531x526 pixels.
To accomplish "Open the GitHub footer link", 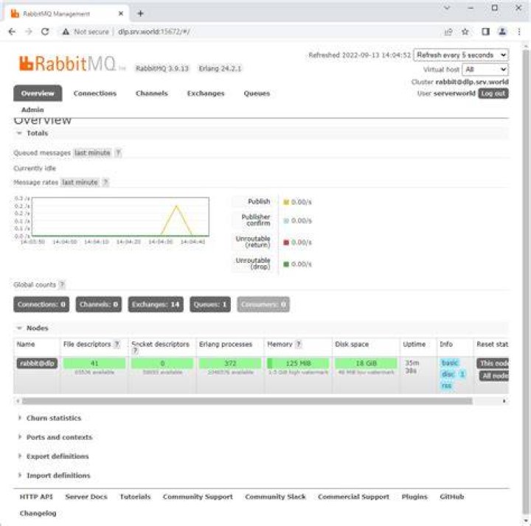I will pyautogui.click(x=452, y=497).
